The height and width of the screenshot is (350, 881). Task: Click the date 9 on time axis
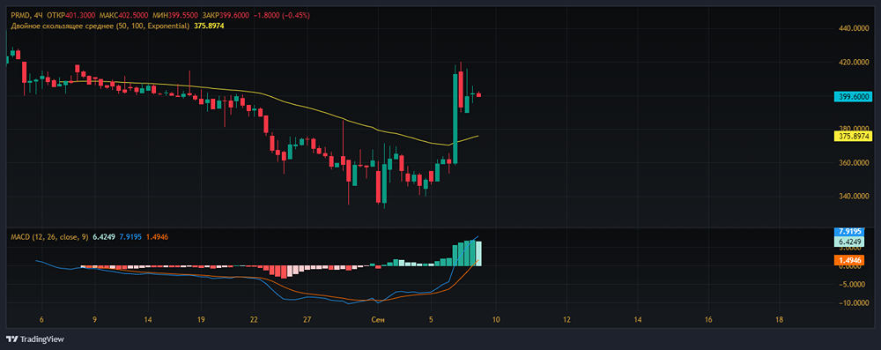[95, 319]
